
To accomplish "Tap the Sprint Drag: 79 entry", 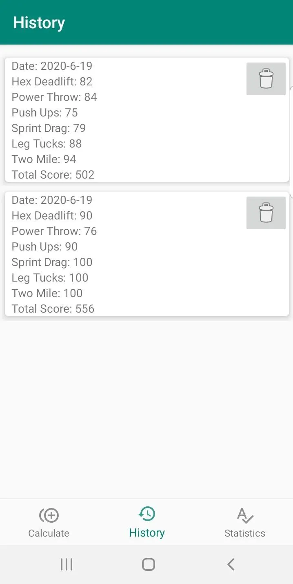I will point(49,128).
